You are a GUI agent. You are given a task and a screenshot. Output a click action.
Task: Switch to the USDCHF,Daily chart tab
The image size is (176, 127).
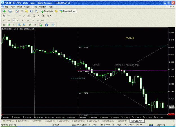64,121
